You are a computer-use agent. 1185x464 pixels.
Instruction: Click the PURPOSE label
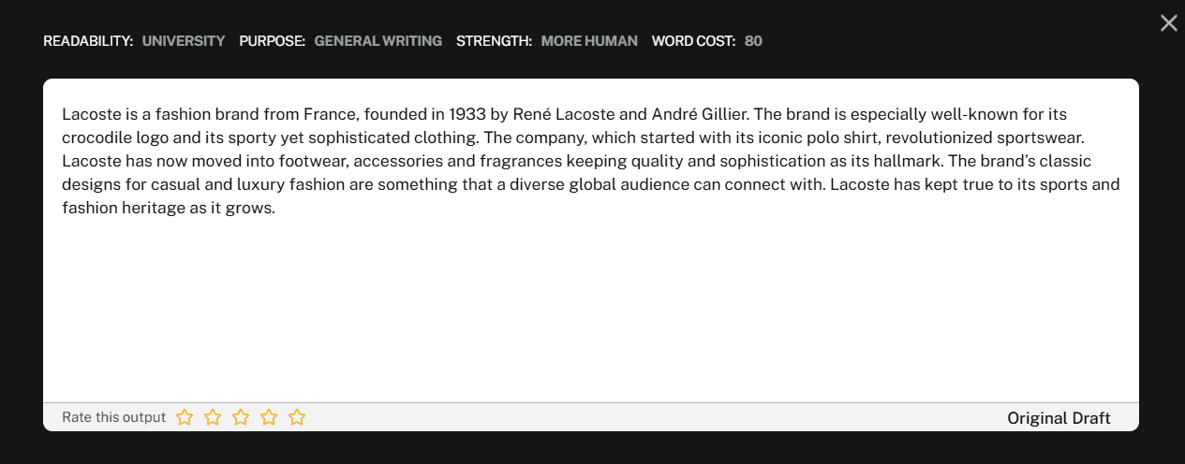click(272, 41)
